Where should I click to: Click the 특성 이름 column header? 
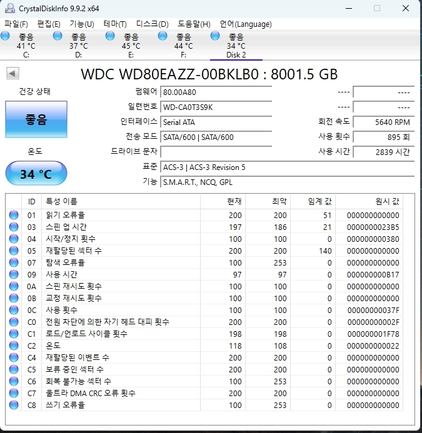(121, 201)
